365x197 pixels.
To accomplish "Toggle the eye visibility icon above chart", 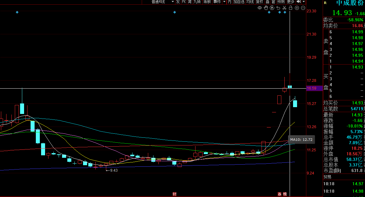I will coord(260,8).
